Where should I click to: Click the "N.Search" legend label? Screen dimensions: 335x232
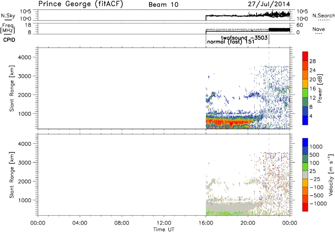(323, 15)
